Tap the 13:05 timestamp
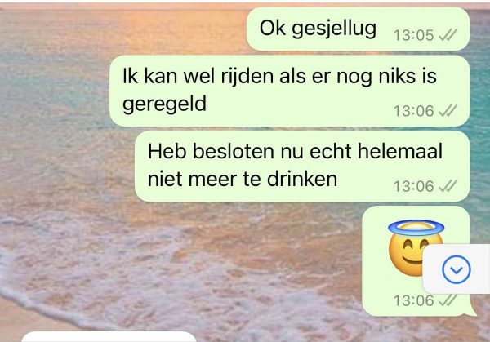The image size is (490, 342). 413,35
